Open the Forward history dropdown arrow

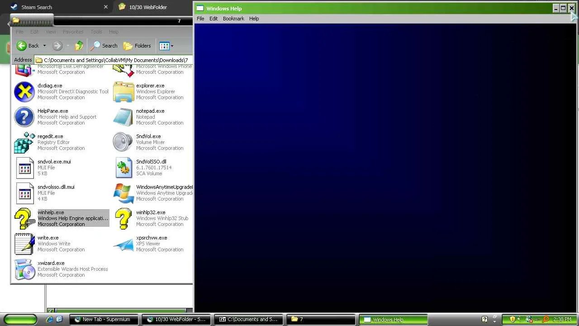tap(67, 46)
